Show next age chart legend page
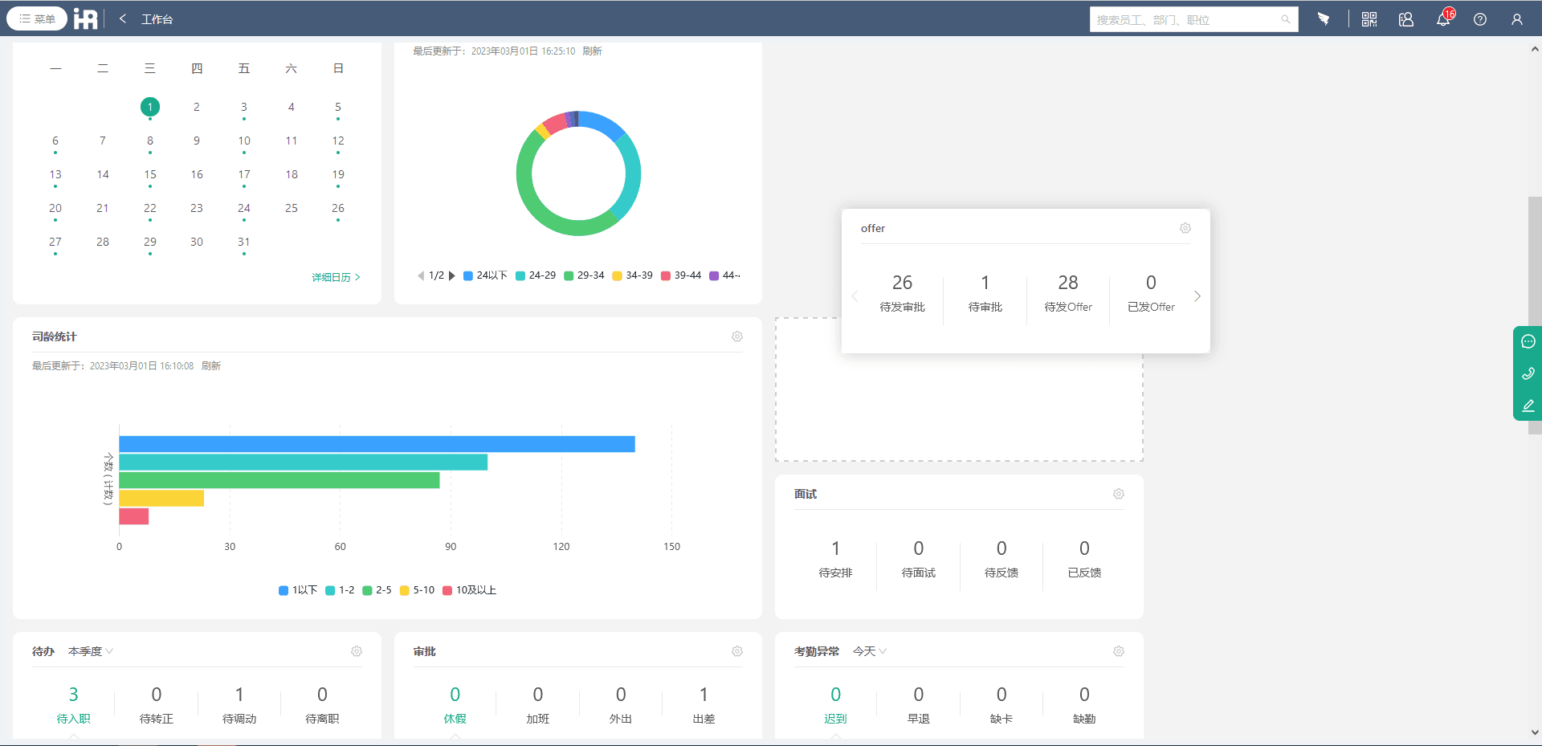This screenshot has height=746, width=1542. click(451, 275)
